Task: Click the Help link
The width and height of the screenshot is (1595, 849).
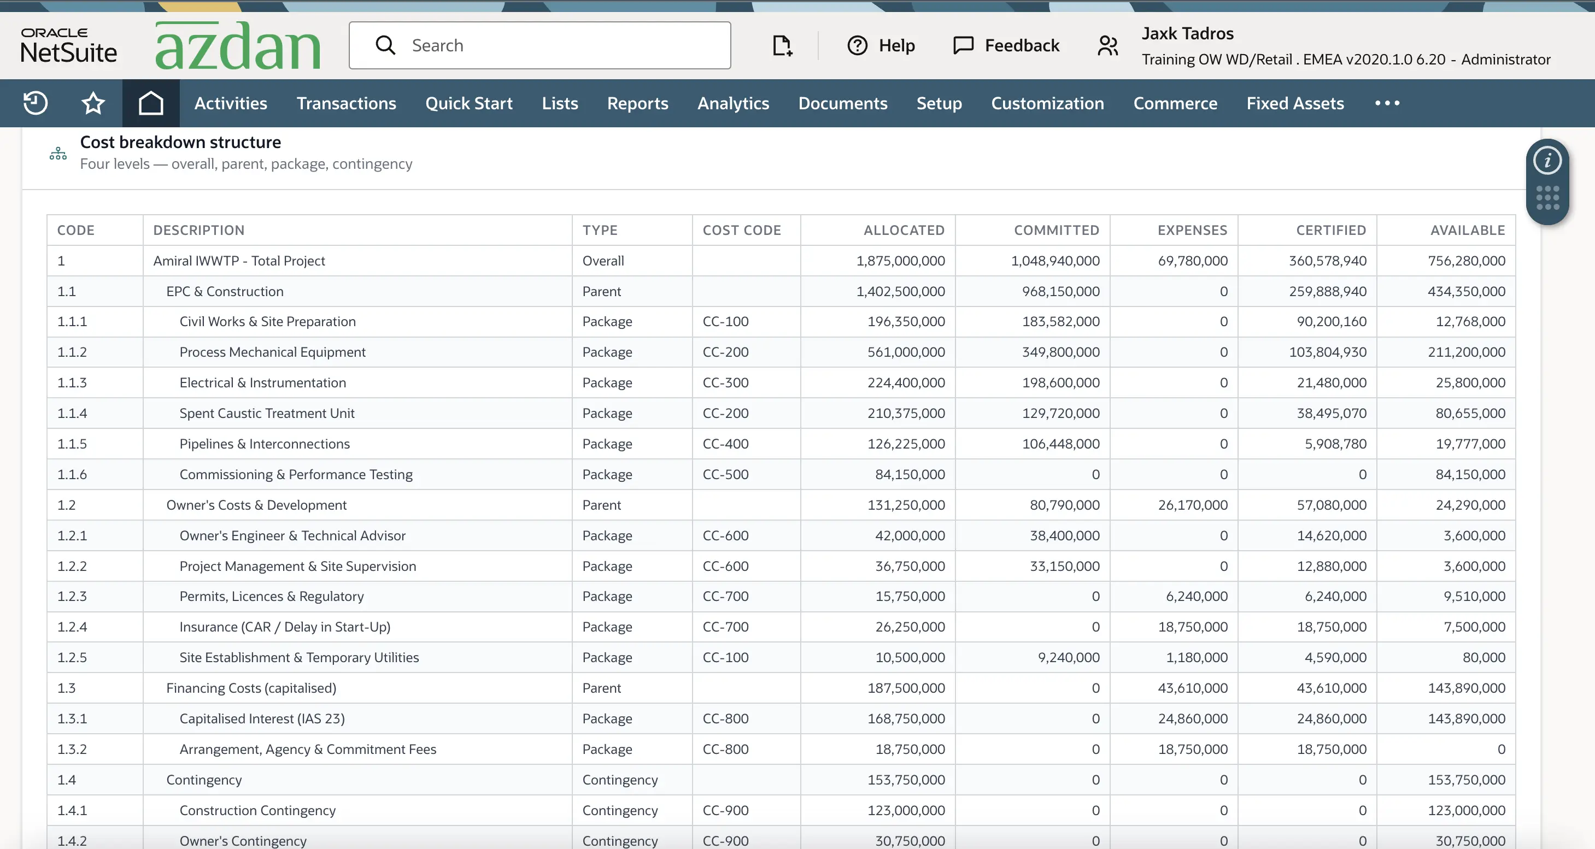Action: tap(896, 45)
